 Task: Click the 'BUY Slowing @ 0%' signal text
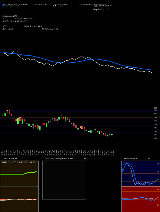[50, 29]
